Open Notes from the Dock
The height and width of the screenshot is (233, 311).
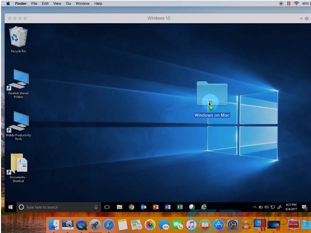[x=122, y=225]
